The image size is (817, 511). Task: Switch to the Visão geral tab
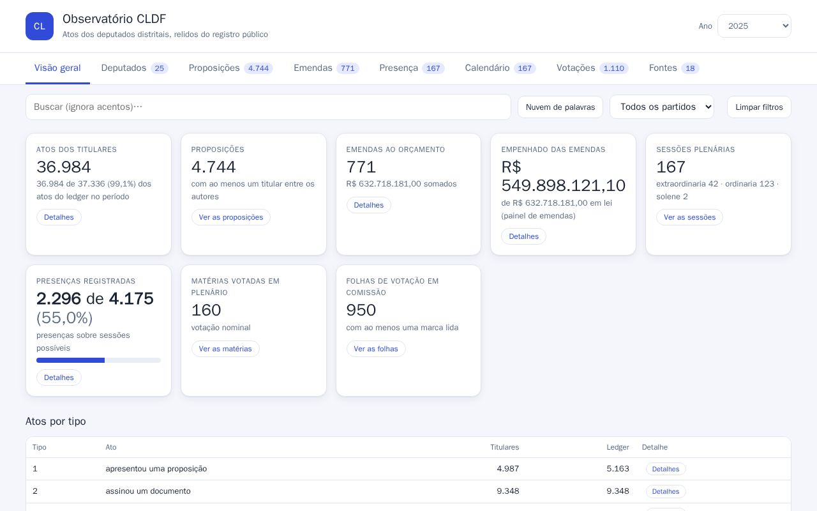tap(57, 68)
